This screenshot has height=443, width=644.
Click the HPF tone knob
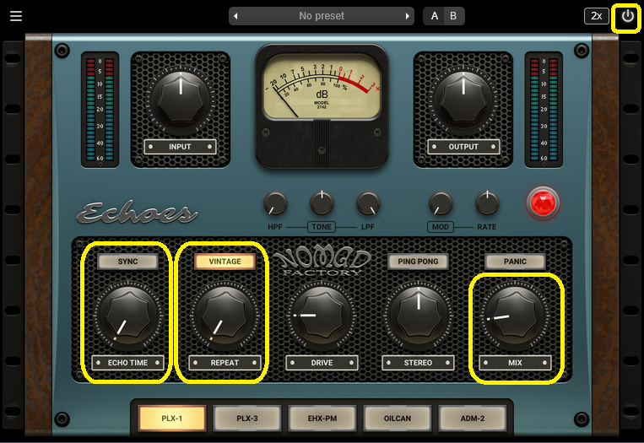pyautogui.click(x=275, y=203)
